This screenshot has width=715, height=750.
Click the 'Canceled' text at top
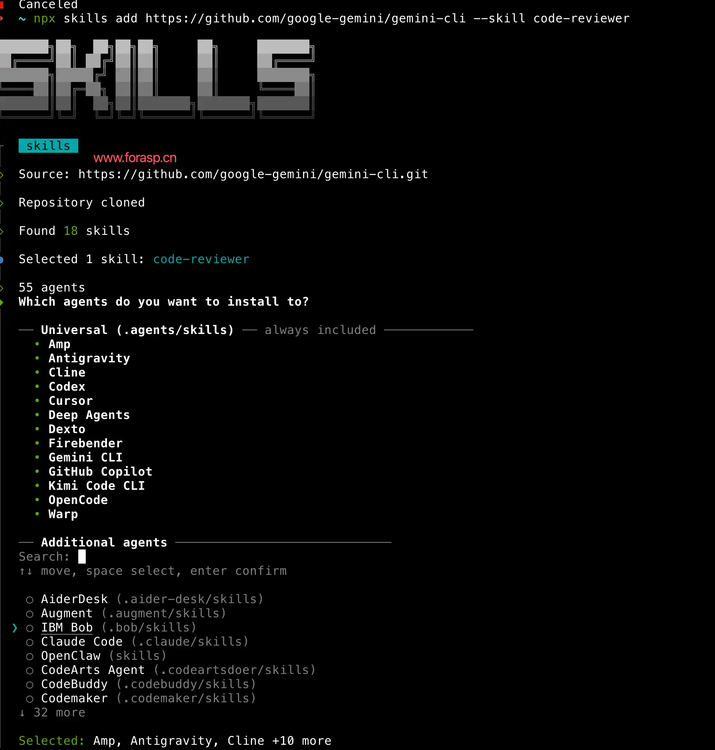pos(48,4)
